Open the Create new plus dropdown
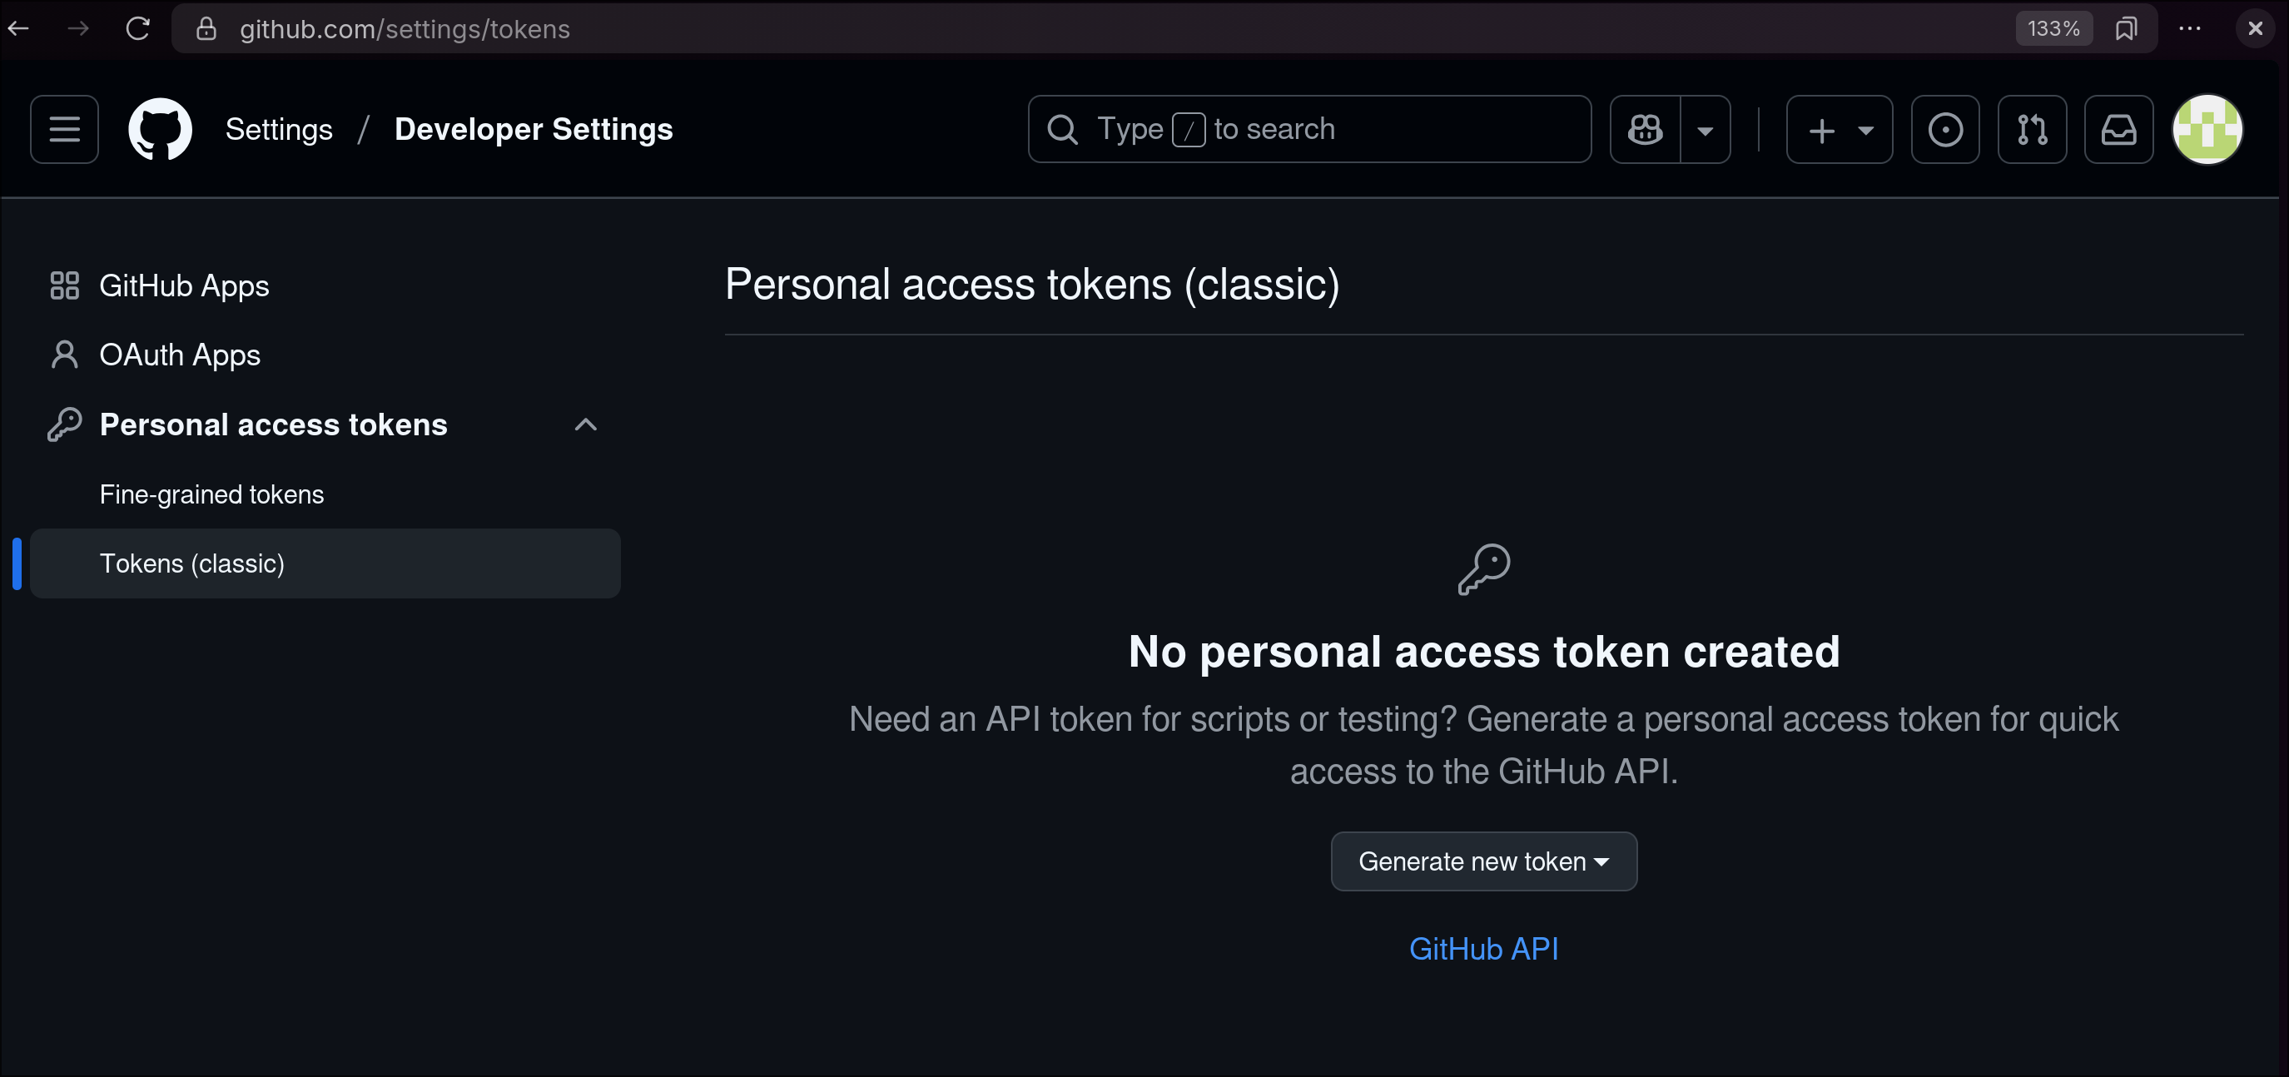2289x1077 pixels. pos(1840,130)
